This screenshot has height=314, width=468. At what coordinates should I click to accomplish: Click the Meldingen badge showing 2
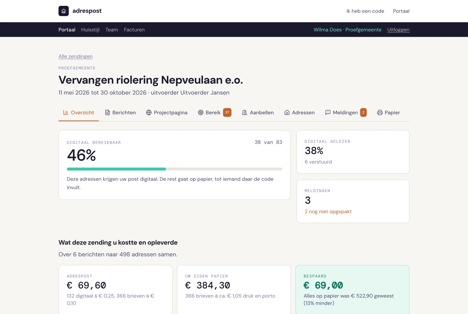pos(363,112)
